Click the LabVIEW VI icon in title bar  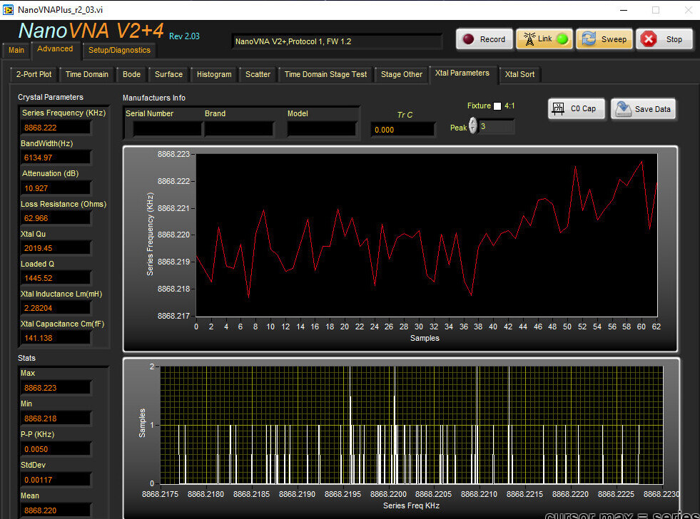coord(8,9)
